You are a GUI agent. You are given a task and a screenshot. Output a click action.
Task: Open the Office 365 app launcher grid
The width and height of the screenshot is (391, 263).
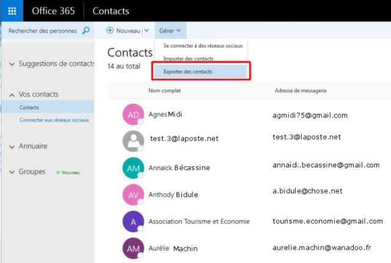[12, 11]
